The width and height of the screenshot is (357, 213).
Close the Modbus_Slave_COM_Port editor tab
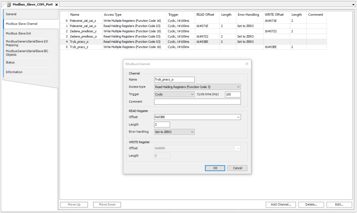coord(57,5)
